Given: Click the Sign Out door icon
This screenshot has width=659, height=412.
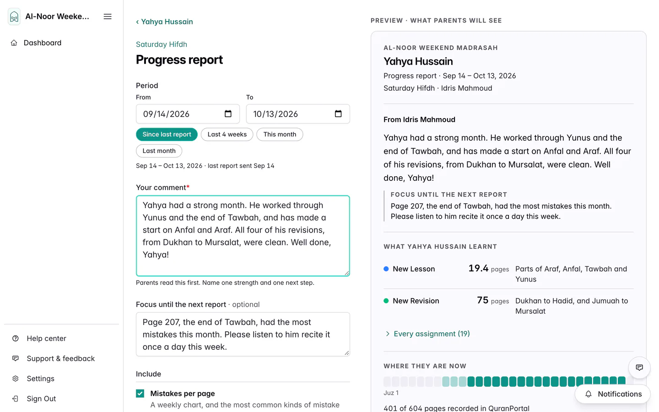Looking at the screenshot, I should (16, 399).
